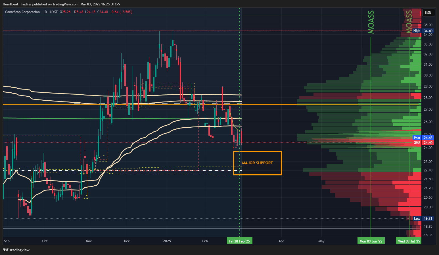Viewport: 439px width, 255px height.
Task: Click the Nov label on time axis
Action: coord(89,241)
